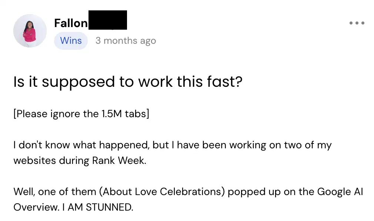Click the black redacted surname box

(107, 20)
